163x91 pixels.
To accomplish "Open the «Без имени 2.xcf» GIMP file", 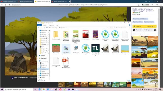I will coord(105,49).
